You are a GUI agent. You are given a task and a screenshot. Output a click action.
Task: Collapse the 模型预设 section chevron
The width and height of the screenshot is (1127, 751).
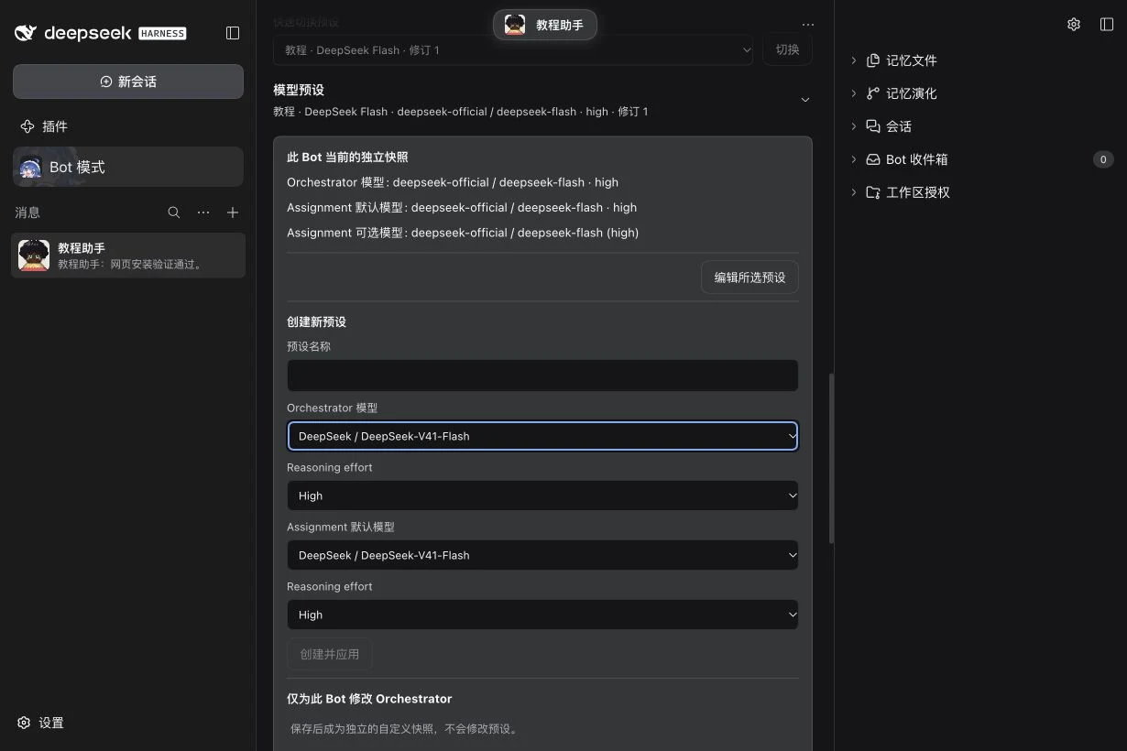805,100
